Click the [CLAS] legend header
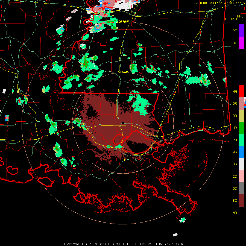 click(231, 19)
